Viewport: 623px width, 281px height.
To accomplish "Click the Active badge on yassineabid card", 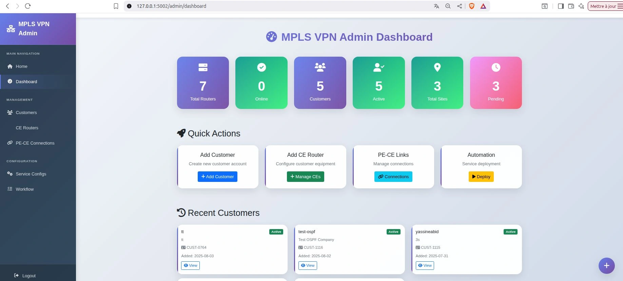I will point(510,232).
